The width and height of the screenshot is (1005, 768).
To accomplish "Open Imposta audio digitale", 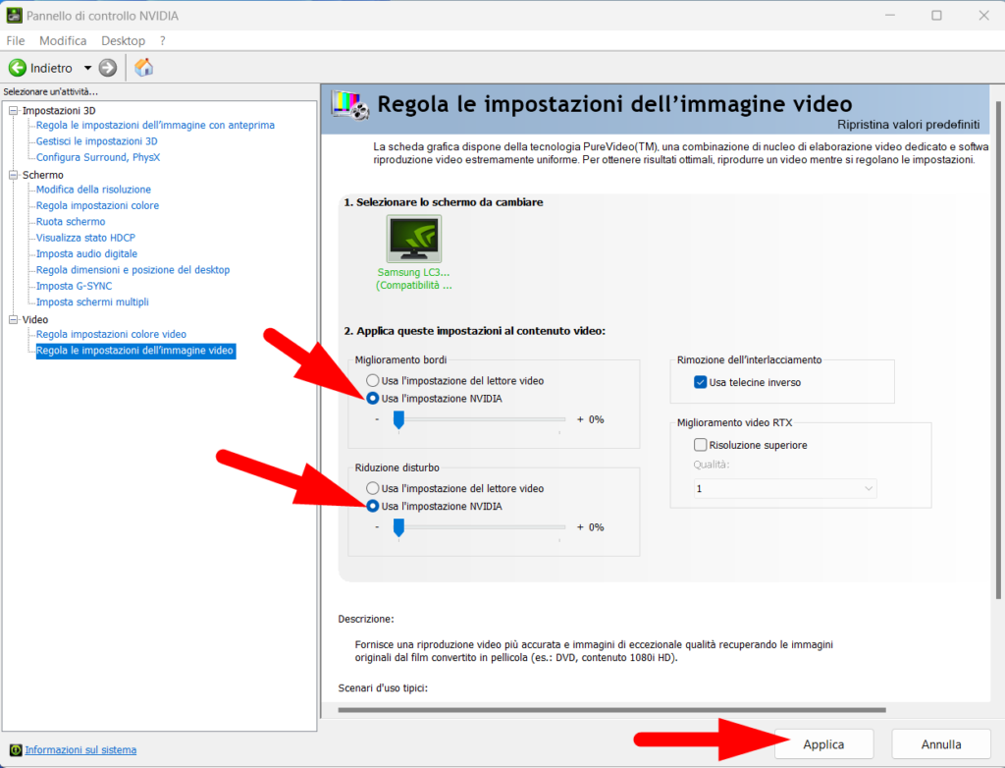I will 86,253.
